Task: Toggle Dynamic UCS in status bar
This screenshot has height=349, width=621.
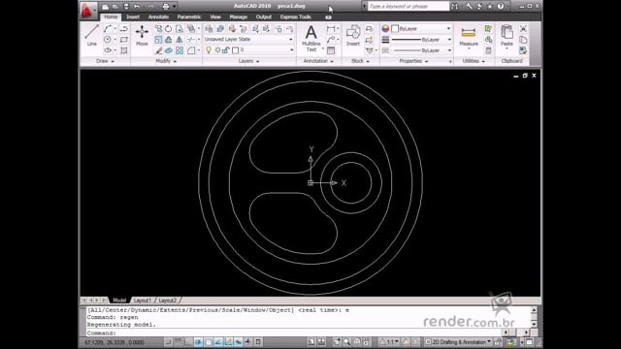Action: coord(229,341)
